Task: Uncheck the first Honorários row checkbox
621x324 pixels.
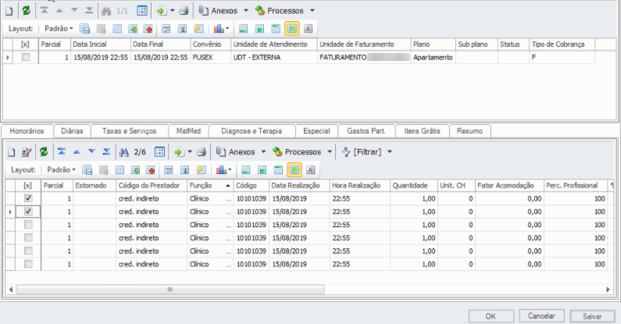Action: (28, 198)
